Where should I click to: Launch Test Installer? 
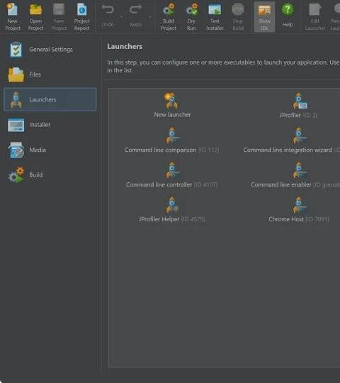[x=215, y=16]
